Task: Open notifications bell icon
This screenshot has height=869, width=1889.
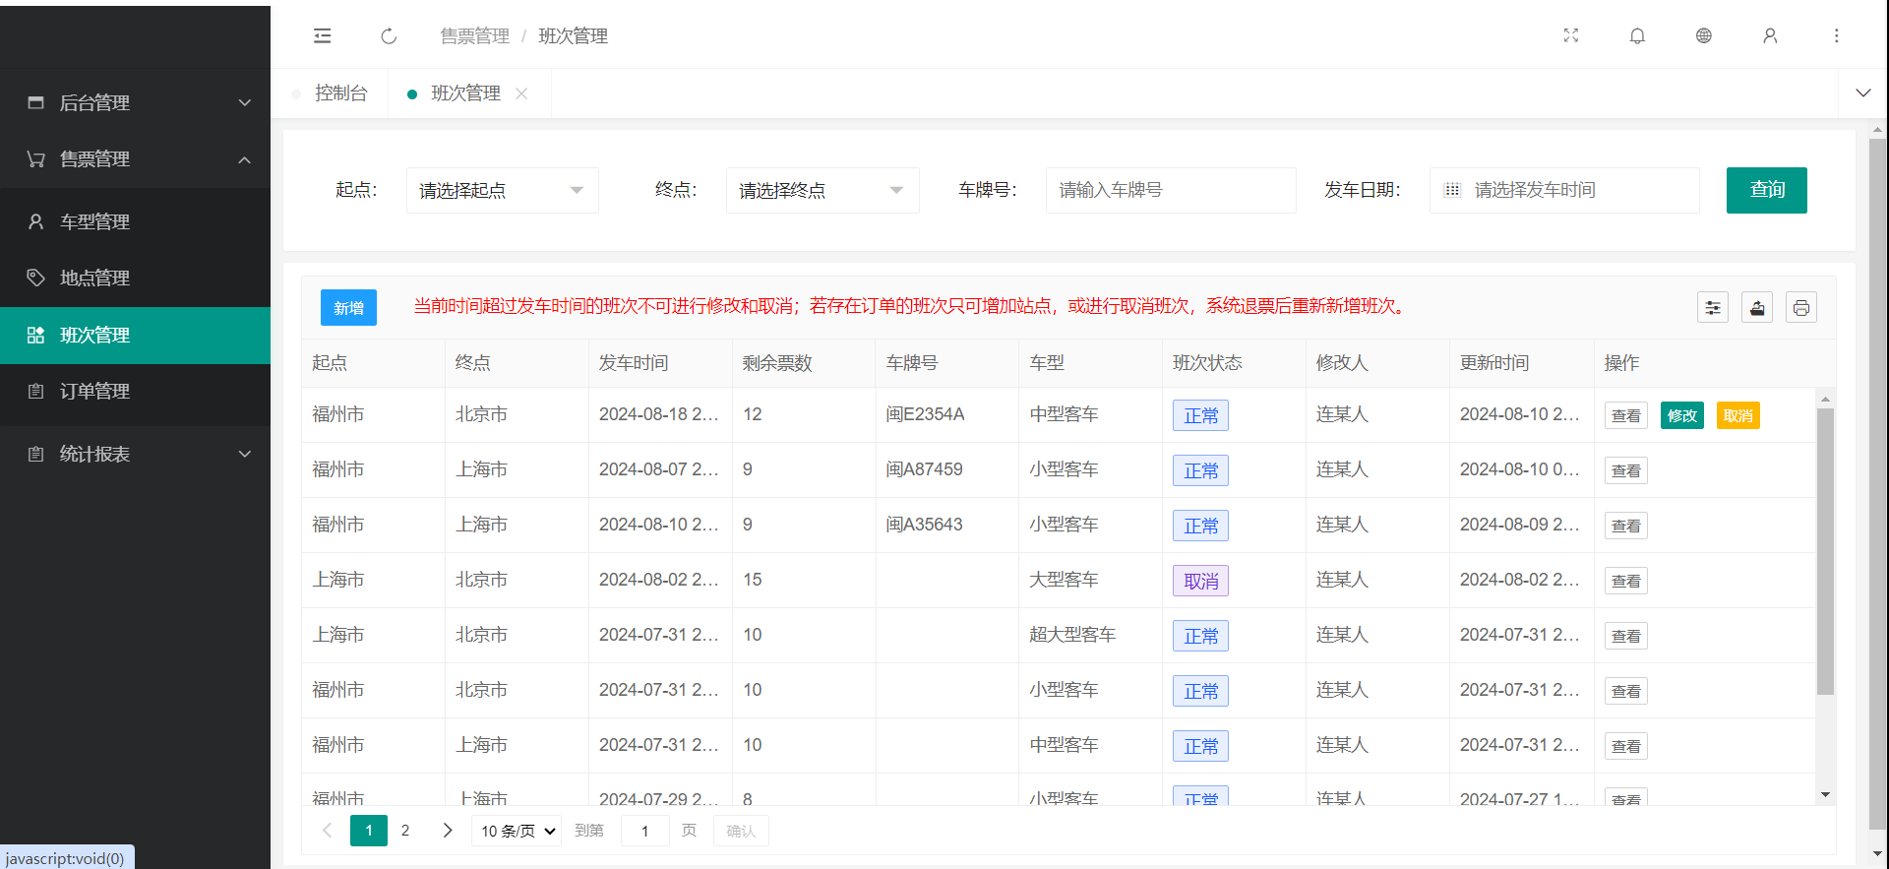Action: click(1637, 35)
